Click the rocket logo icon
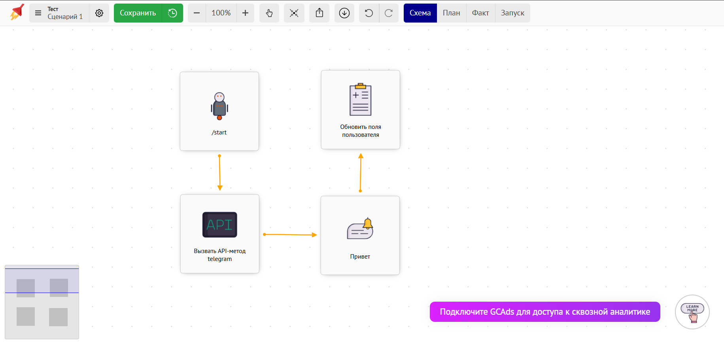The width and height of the screenshot is (724, 344). pos(17,12)
